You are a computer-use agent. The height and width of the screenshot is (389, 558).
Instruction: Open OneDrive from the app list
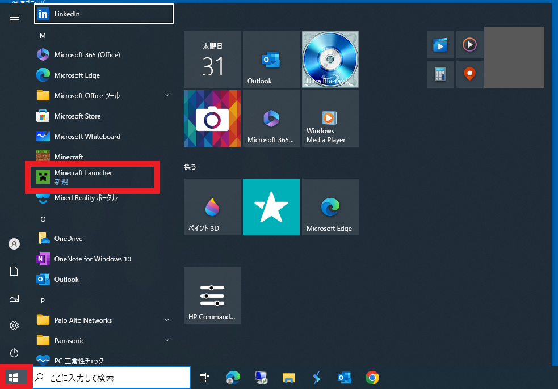pyautogui.click(x=103, y=239)
